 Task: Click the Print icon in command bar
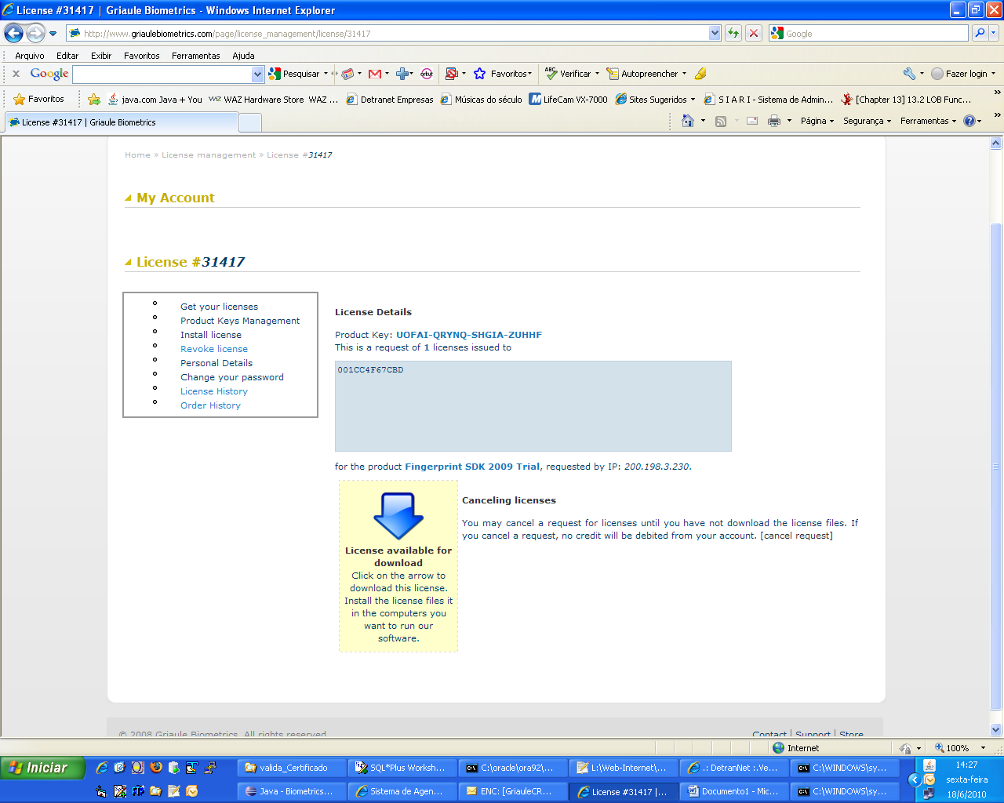(774, 121)
